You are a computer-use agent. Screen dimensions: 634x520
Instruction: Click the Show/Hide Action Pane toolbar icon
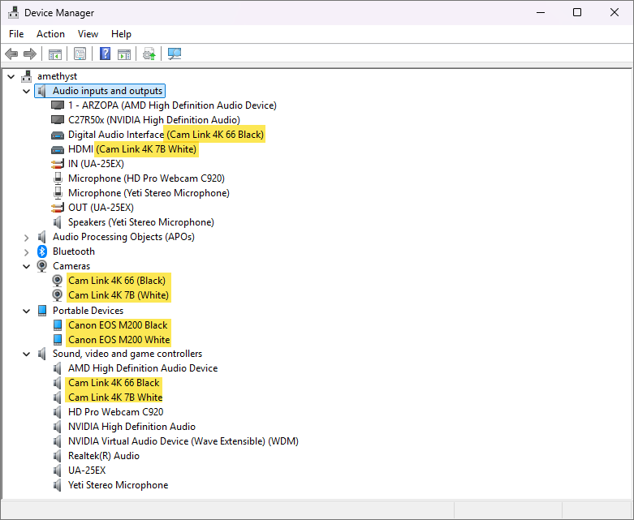(x=124, y=54)
